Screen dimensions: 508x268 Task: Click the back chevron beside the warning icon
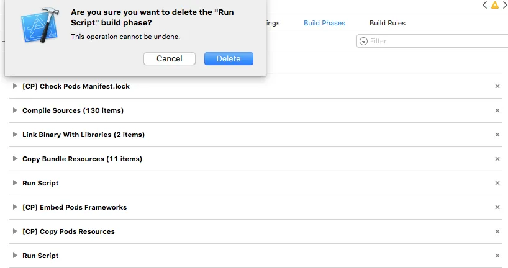pos(485,5)
